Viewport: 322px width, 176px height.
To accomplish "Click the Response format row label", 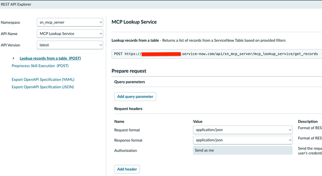I will pos(128,140).
